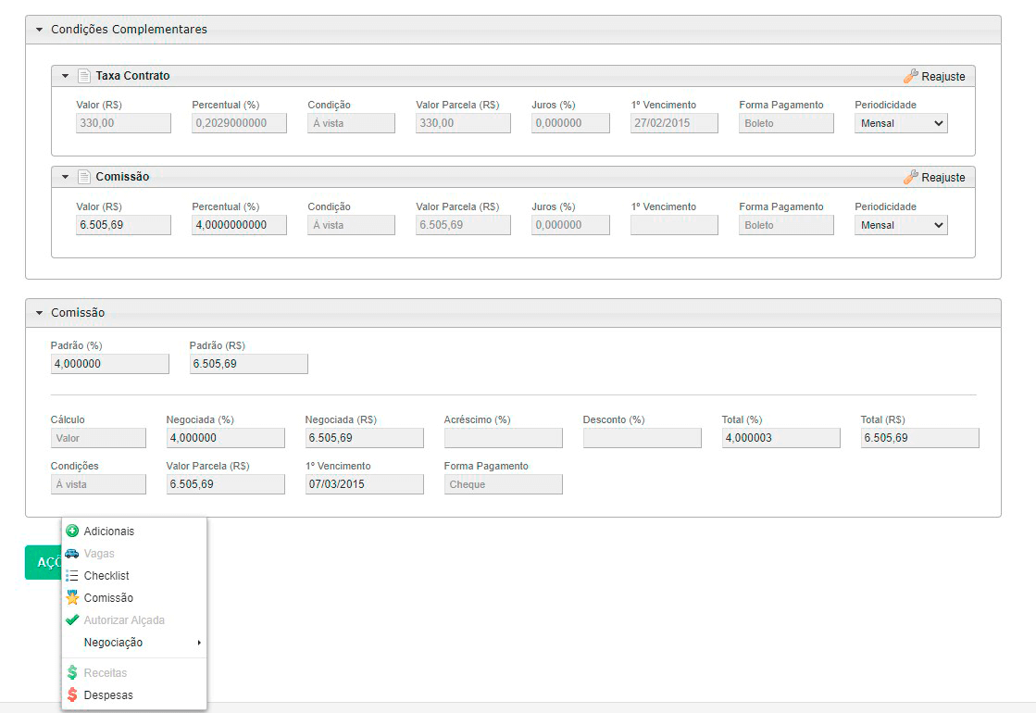Viewport: 1036px width, 713px height.
Task: Click the star Comissão icon in menu
Action: (72, 598)
